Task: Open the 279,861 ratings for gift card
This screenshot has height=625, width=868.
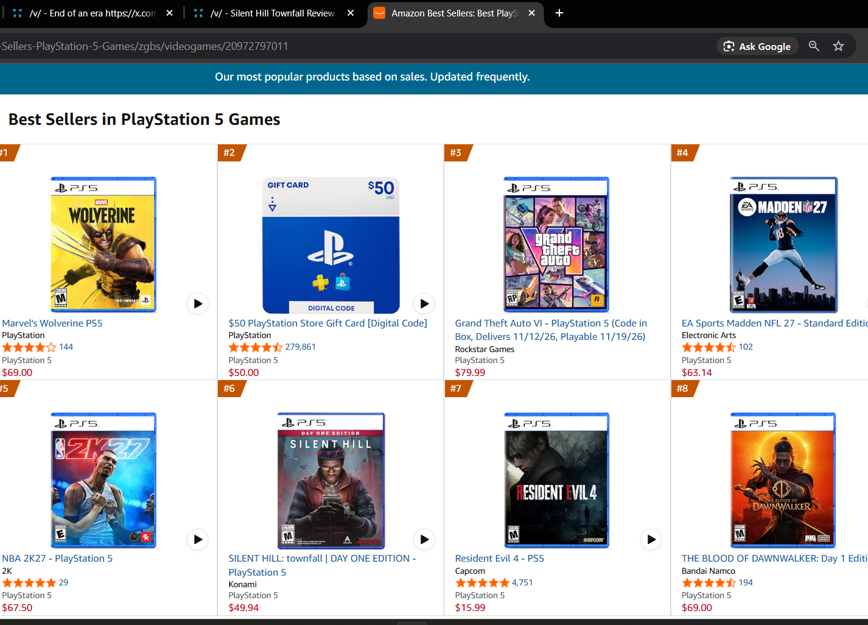Action: click(x=300, y=347)
